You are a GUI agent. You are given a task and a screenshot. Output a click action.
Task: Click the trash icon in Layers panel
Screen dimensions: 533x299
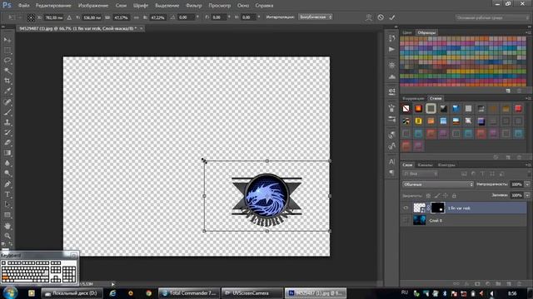pos(519,283)
